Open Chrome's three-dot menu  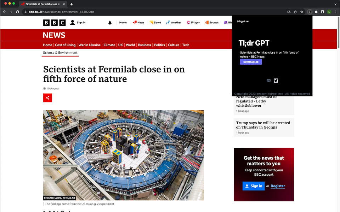(335, 12)
